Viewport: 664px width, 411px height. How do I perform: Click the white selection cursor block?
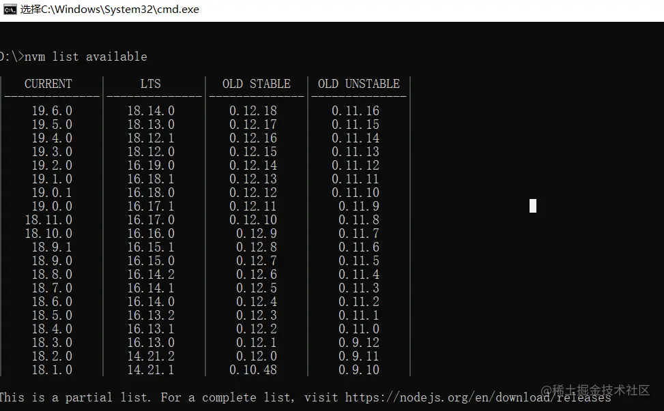pos(533,206)
